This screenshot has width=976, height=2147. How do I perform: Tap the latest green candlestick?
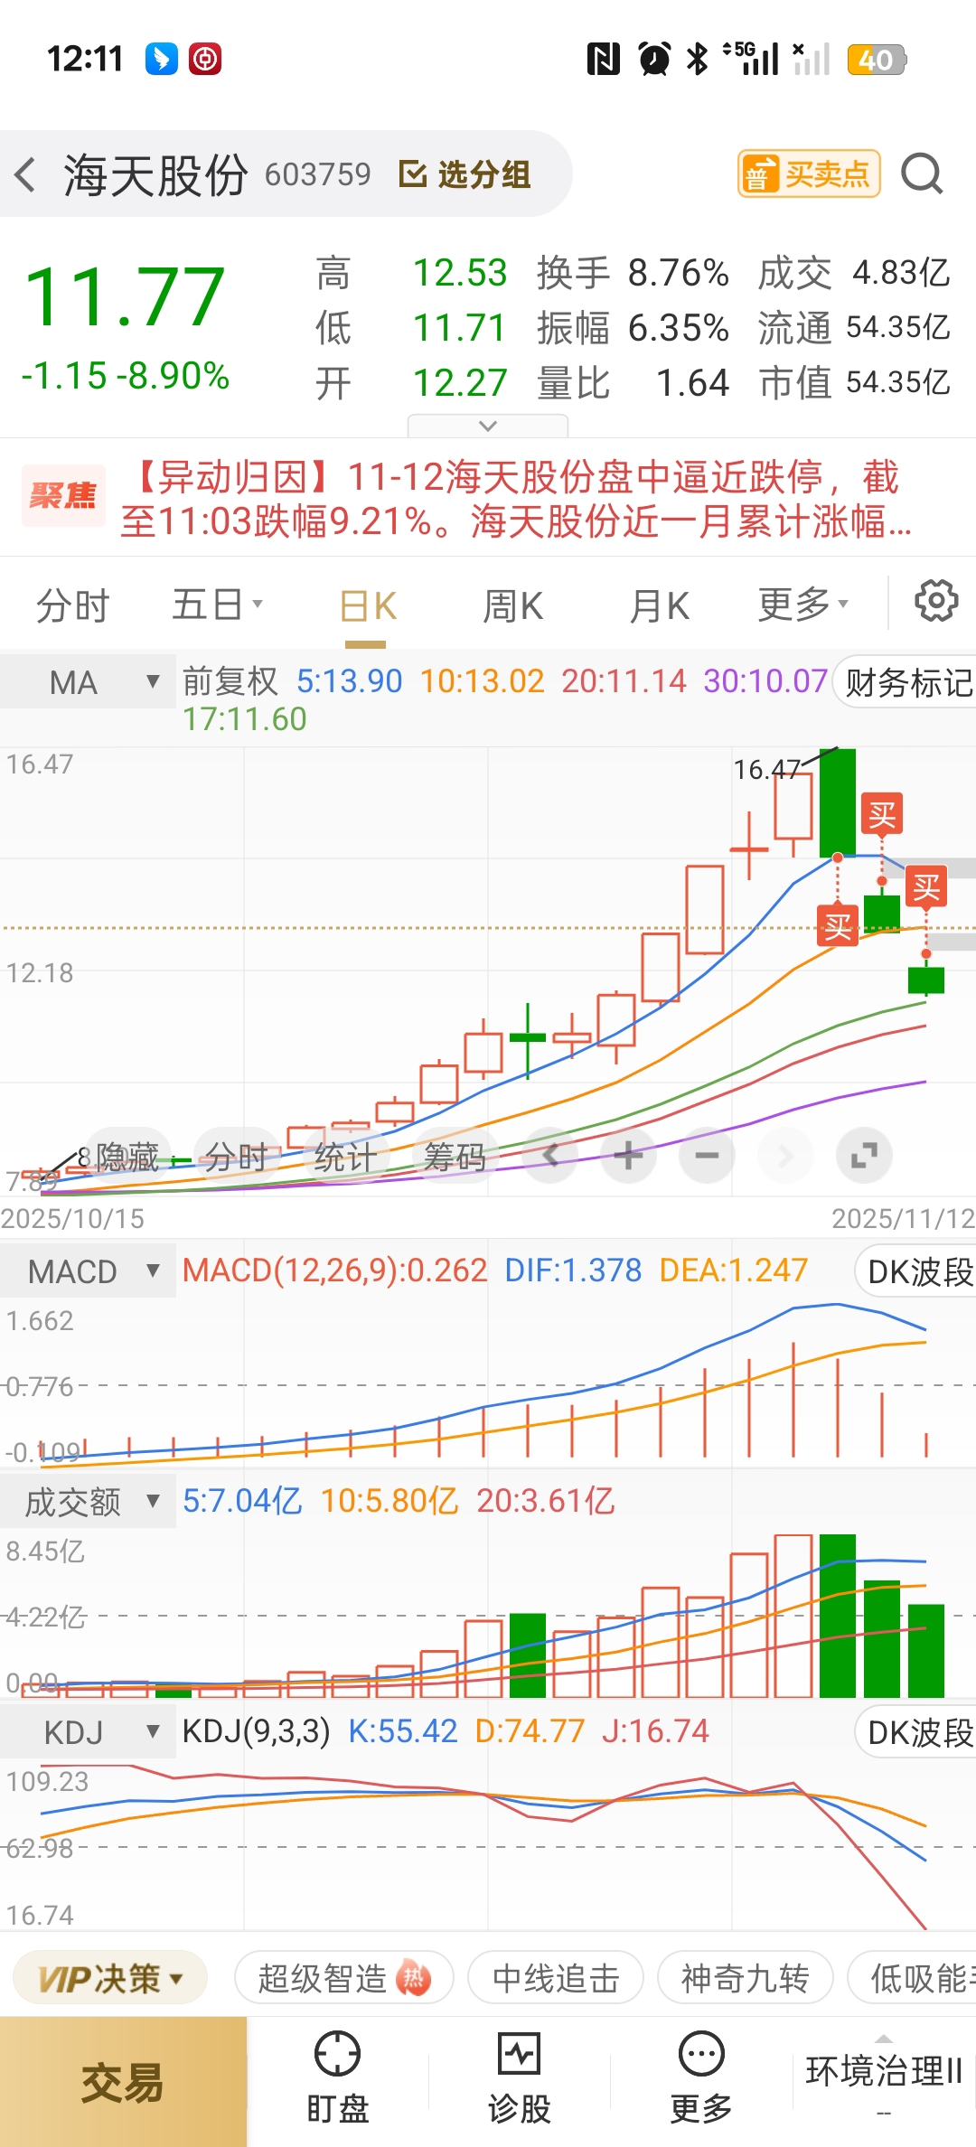coord(926,980)
